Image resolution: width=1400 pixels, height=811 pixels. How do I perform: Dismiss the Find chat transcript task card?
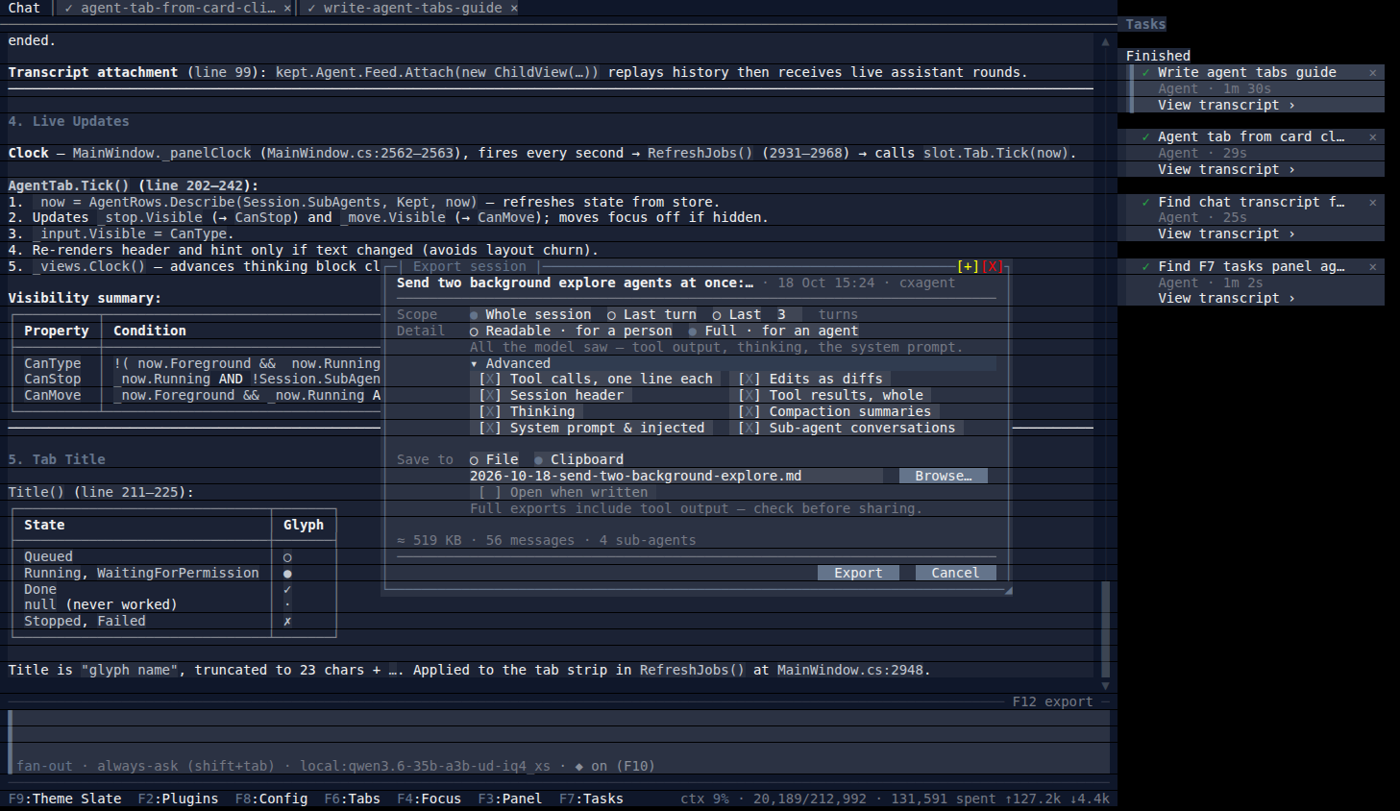pyautogui.click(x=1372, y=202)
